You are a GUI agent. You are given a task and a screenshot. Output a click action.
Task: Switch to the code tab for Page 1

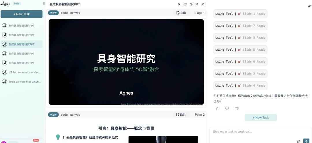click(64, 13)
